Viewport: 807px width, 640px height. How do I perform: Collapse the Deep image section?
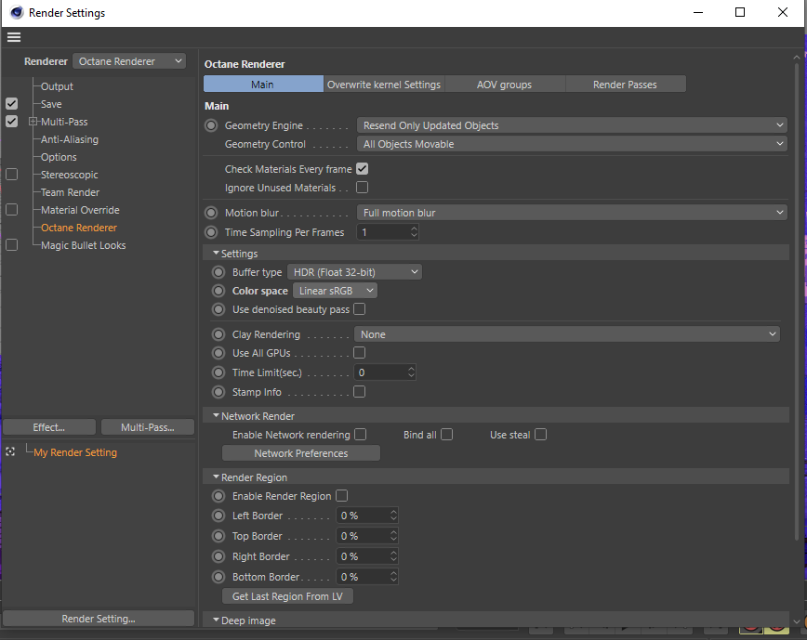[216, 620]
